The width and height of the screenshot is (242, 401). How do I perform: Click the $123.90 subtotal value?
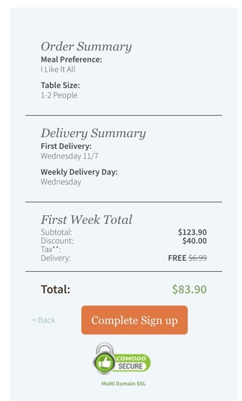(192, 232)
